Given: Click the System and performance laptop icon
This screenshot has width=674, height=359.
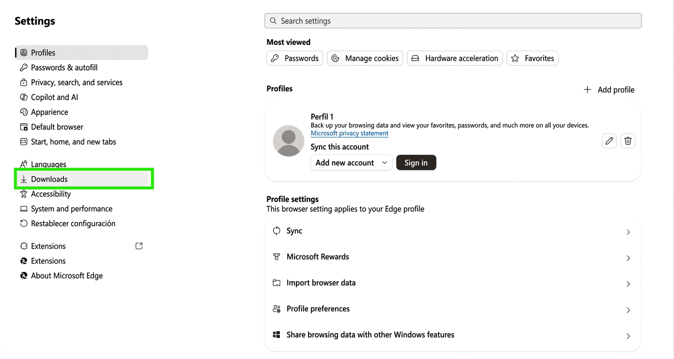Looking at the screenshot, I should 24,209.
